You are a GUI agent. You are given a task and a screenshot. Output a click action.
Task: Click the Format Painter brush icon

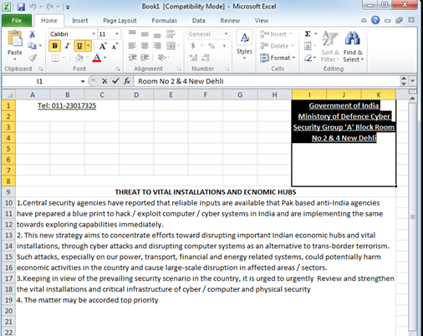tap(33, 58)
